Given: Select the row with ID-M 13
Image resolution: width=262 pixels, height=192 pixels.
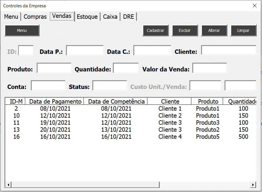Looking at the screenshot, I should coord(131,130).
